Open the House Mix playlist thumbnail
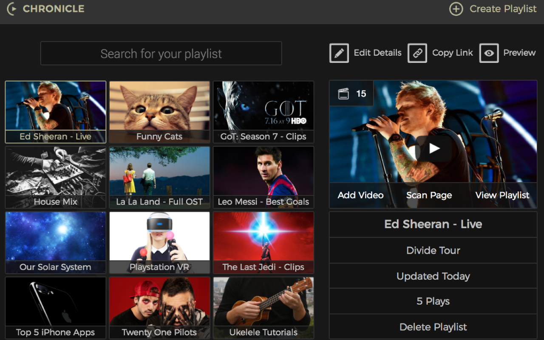The width and height of the screenshot is (544, 340). (x=56, y=177)
